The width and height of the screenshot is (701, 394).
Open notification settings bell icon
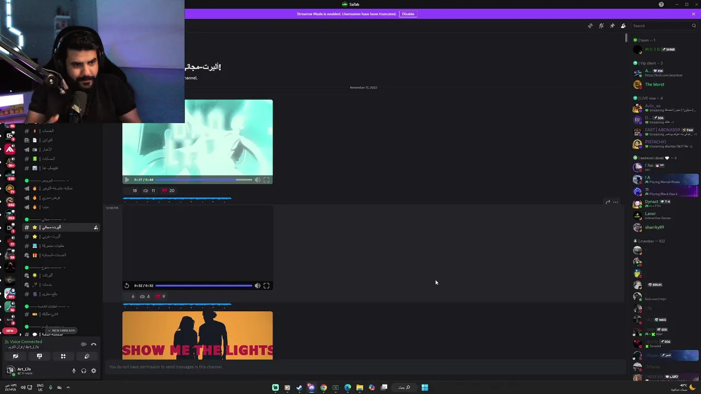click(x=601, y=26)
